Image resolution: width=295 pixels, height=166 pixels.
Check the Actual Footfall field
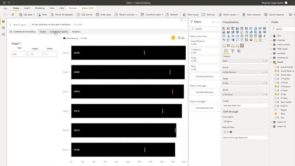pos(276,67)
